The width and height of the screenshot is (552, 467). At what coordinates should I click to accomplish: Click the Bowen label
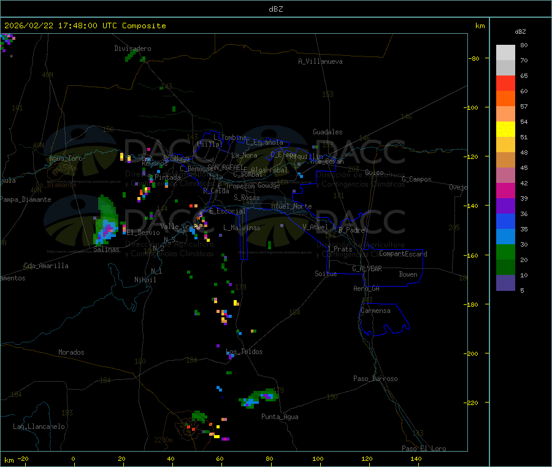pyautogui.click(x=408, y=274)
